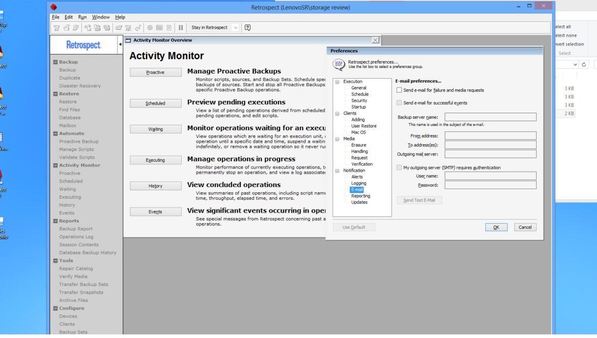Image resolution: width=597 pixels, height=338 pixels.
Task: Click the Executing button in Activity Monitor
Action: click(155, 160)
